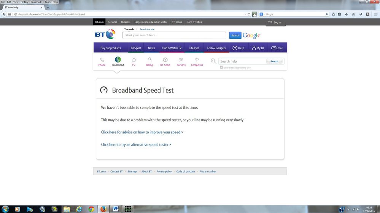
Task: Open My BT account link
Action: click(x=258, y=48)
